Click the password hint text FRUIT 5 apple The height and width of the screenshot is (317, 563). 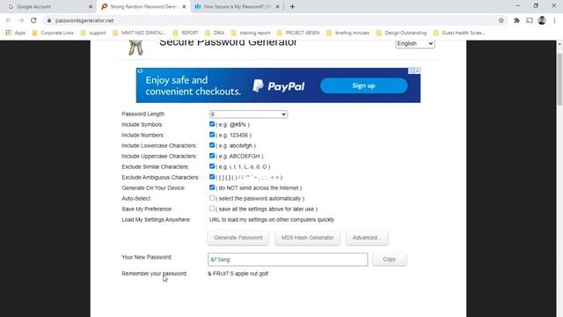[x=238, y=274]
